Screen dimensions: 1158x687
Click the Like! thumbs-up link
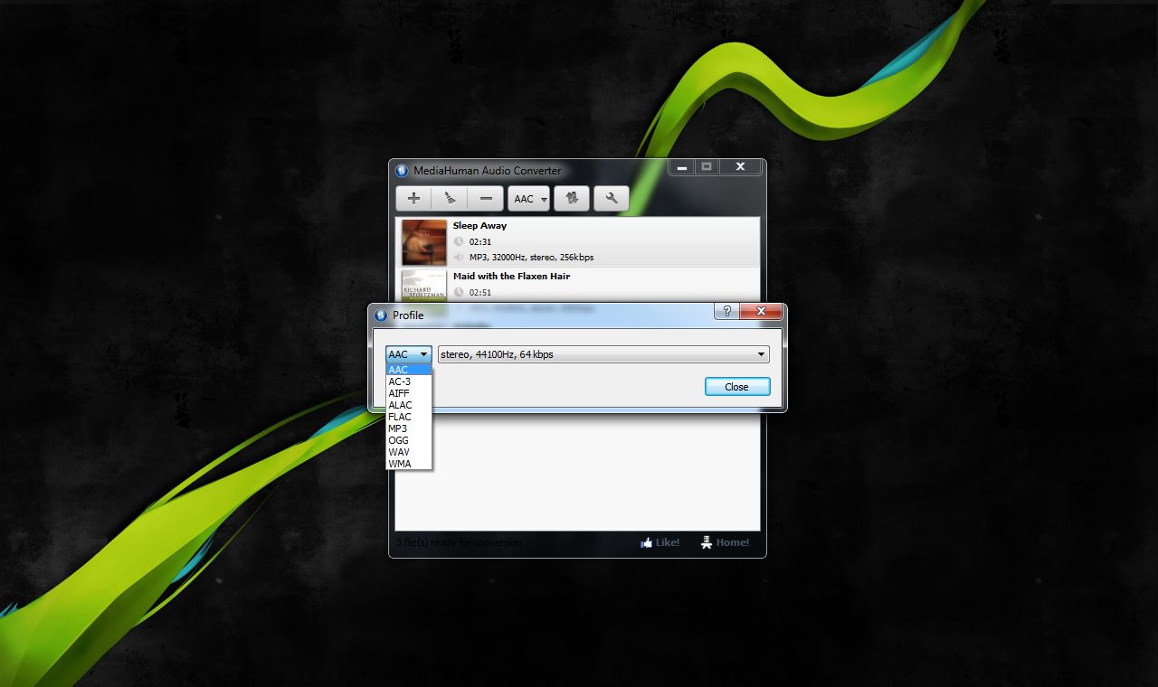[x=660, y=542]
